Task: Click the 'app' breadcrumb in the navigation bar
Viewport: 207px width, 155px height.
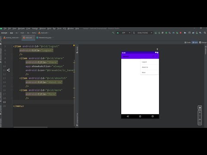Action: (x=11, y=33)
